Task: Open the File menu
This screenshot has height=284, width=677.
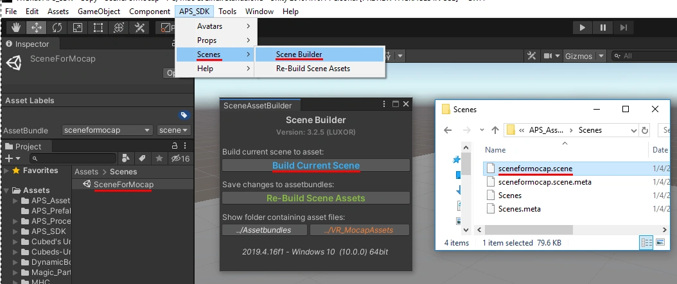Action: click(x=11, y=11)
